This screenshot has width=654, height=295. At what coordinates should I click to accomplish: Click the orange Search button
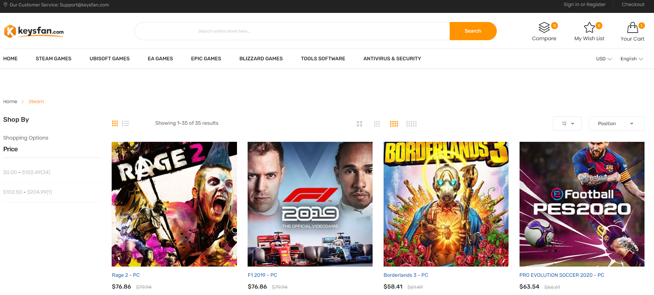(473, 31)
